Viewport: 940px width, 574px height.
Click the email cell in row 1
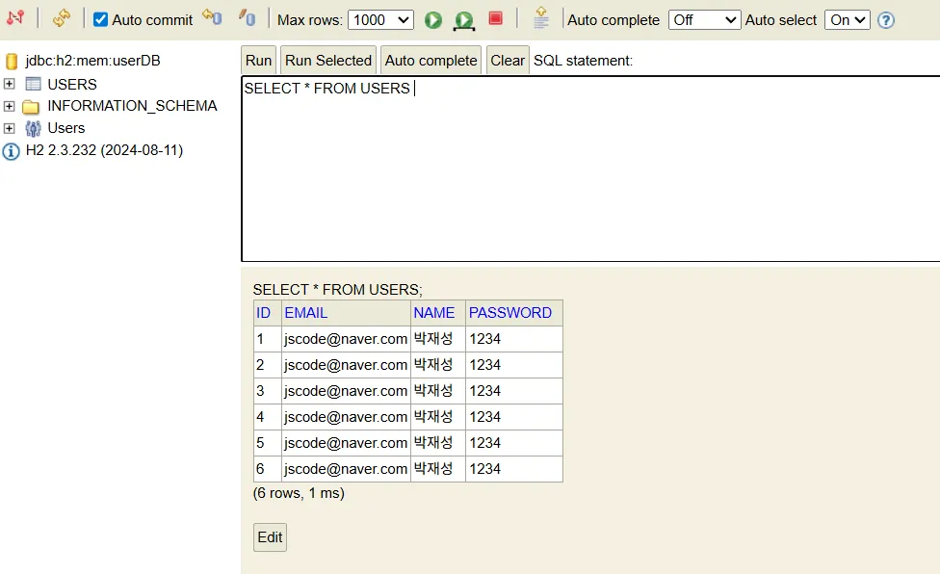(x=346, y=339)
